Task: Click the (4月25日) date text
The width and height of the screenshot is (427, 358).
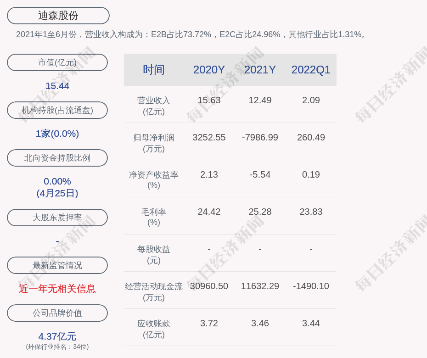Action: pos(57,193)
